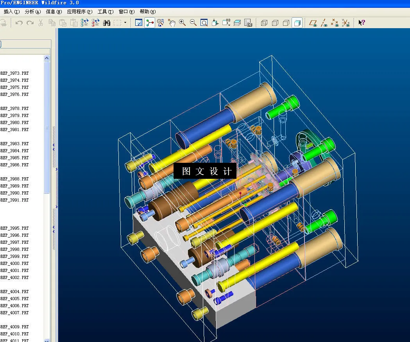Toggle datum axes visibility
410x342 pixels.
click(x=324, y=23)
